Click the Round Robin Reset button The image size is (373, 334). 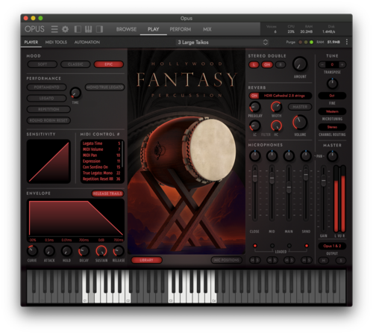(x=48, y=120)
